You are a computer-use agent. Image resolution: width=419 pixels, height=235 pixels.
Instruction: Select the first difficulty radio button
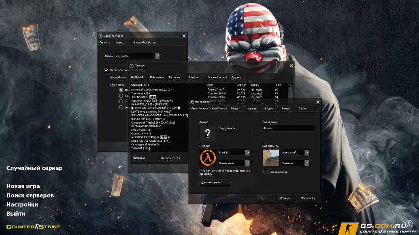121,90
